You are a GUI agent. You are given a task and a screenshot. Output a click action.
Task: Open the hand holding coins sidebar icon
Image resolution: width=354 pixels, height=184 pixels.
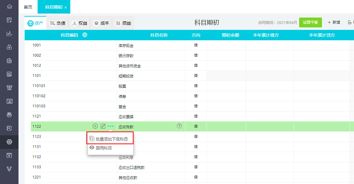pos(9,115)
